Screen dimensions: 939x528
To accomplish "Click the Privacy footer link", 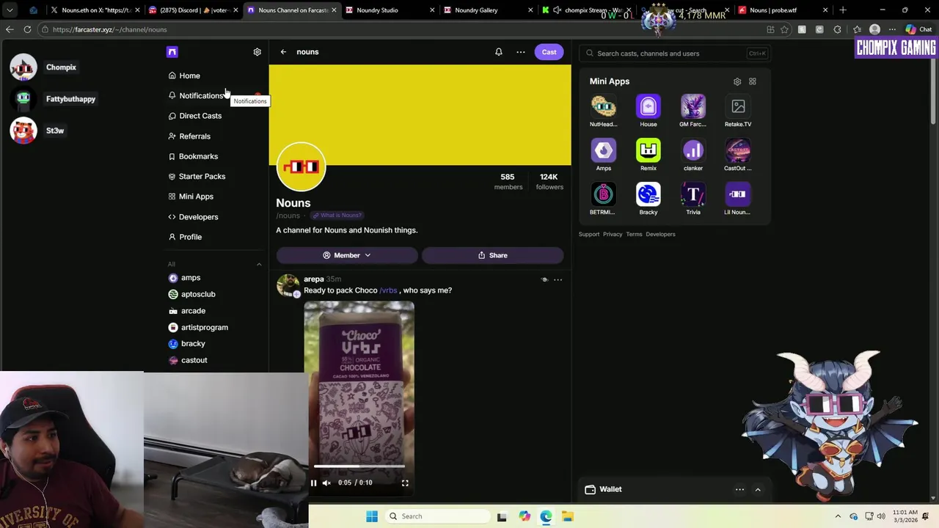I will [x=613, y=235].
